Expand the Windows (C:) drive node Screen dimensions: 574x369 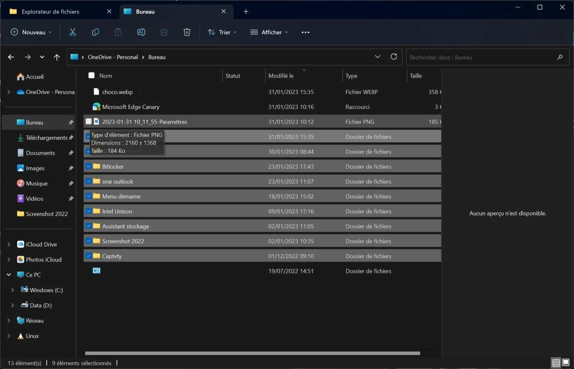click(13, 290)
